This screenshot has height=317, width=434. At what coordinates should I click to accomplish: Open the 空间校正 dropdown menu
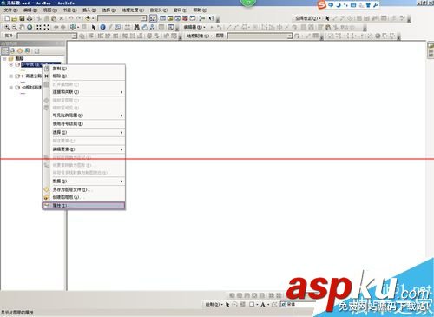click(308, 18)
